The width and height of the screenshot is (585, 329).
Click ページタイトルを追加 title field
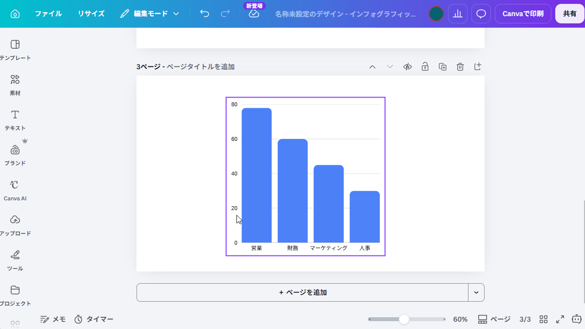[200, 67]
